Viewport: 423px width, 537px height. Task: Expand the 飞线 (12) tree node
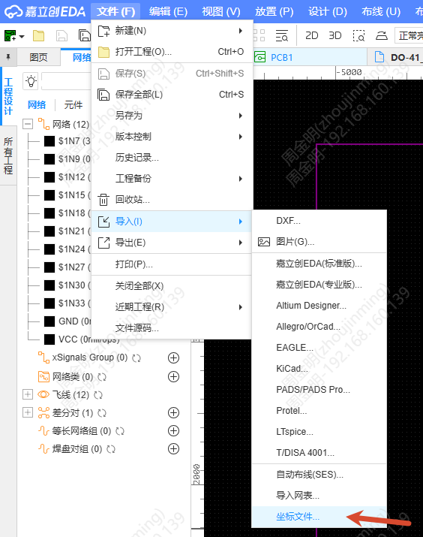(x=28, y=394)
